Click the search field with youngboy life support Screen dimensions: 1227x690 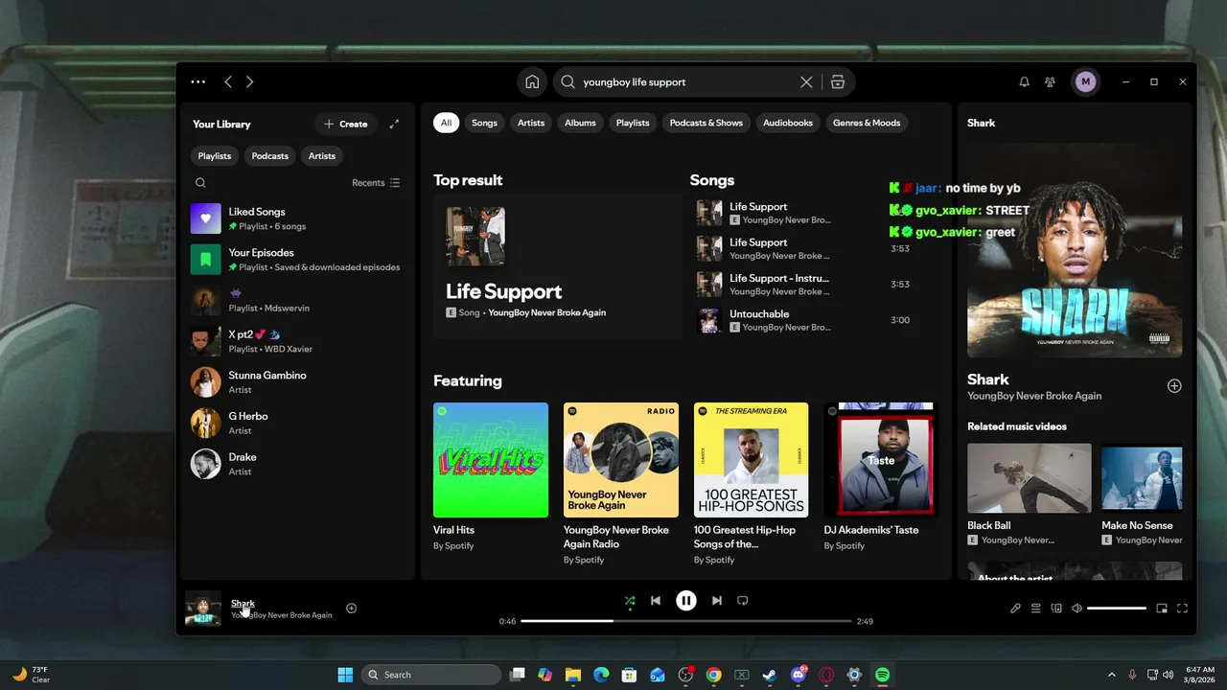[686, 82]
